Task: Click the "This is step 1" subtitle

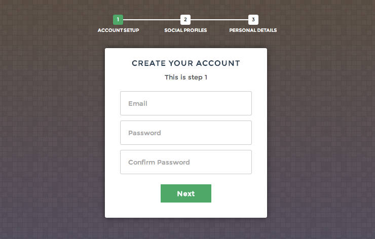Action: coord(186,77)
